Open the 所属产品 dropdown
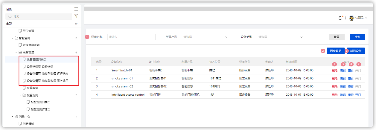The width and height of the screenshot is (376, 130). click(206, 37)
